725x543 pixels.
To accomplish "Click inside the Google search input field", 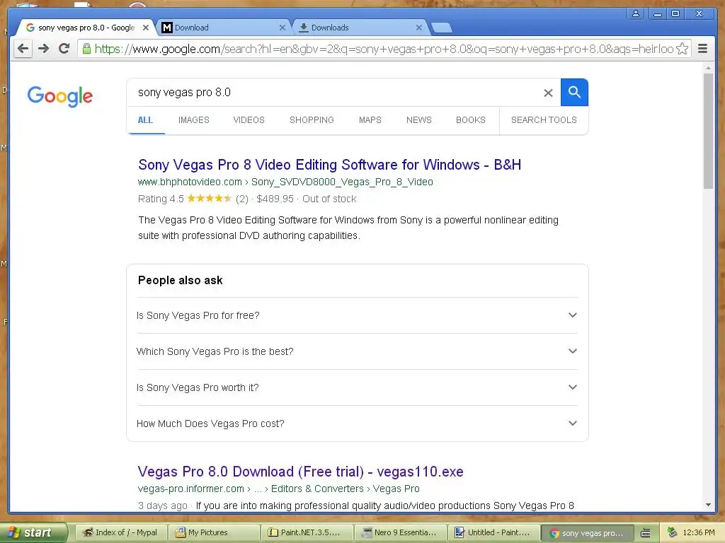I will click(338, 93).
